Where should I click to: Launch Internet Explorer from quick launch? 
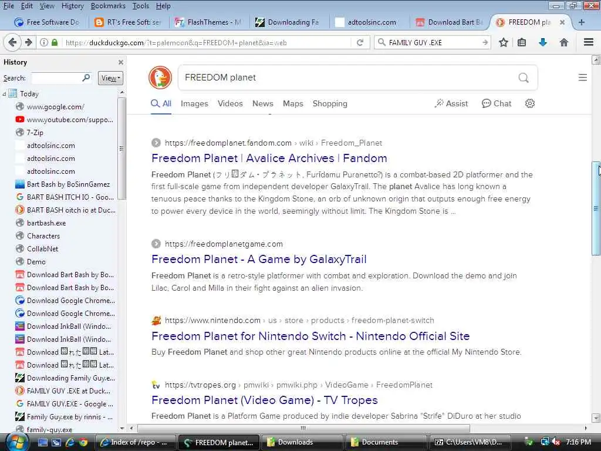click(x=70, y=442)
